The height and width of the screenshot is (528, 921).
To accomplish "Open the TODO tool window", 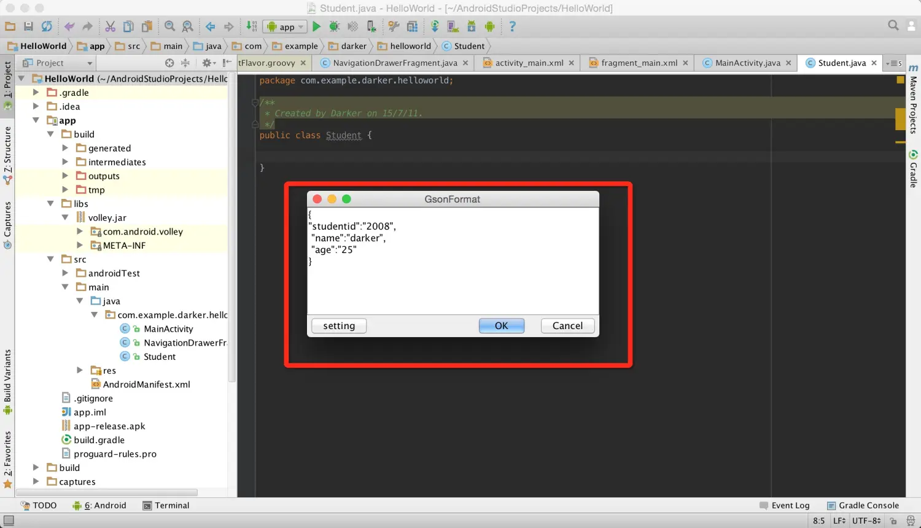I will tap(38, 505).
